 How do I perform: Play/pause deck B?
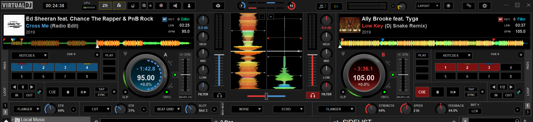(x=453, y=92)
